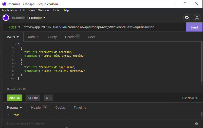The width and height of the screenshot is (203, 128).
Task: Click the Insomnia breadcrumb link
Action: point(19,18)
